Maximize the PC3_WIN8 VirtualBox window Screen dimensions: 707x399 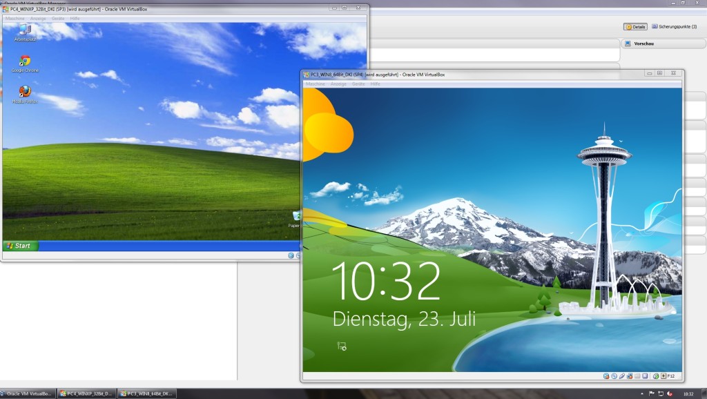click(659, 73)
